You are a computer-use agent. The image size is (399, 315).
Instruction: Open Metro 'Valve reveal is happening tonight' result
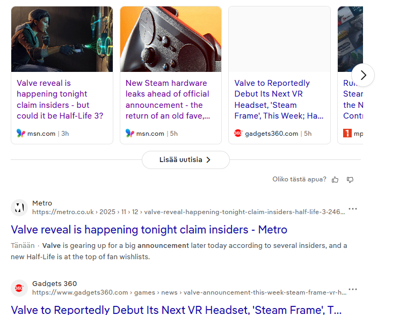(x=149, y=230)
